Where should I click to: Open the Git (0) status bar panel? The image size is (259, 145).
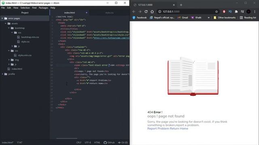[123, 143]
